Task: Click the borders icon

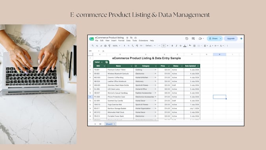Action: click(x=194, y=46)
